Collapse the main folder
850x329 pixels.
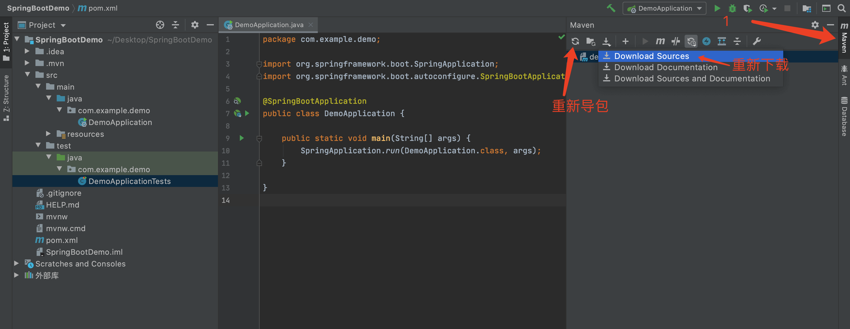coord(38,86)
